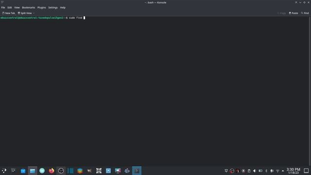Open the Bookmarks menu

pos(28,8)
